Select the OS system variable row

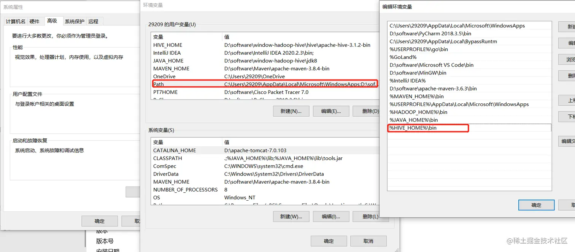[x=265, y=197]
